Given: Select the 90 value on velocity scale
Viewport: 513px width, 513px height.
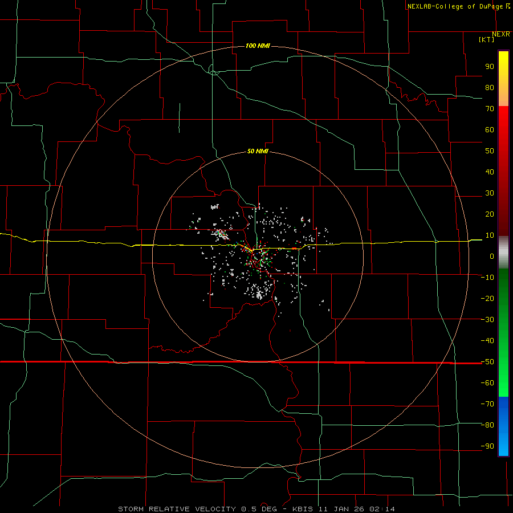Looking at the screenshot, I should (x=490, y=67).
